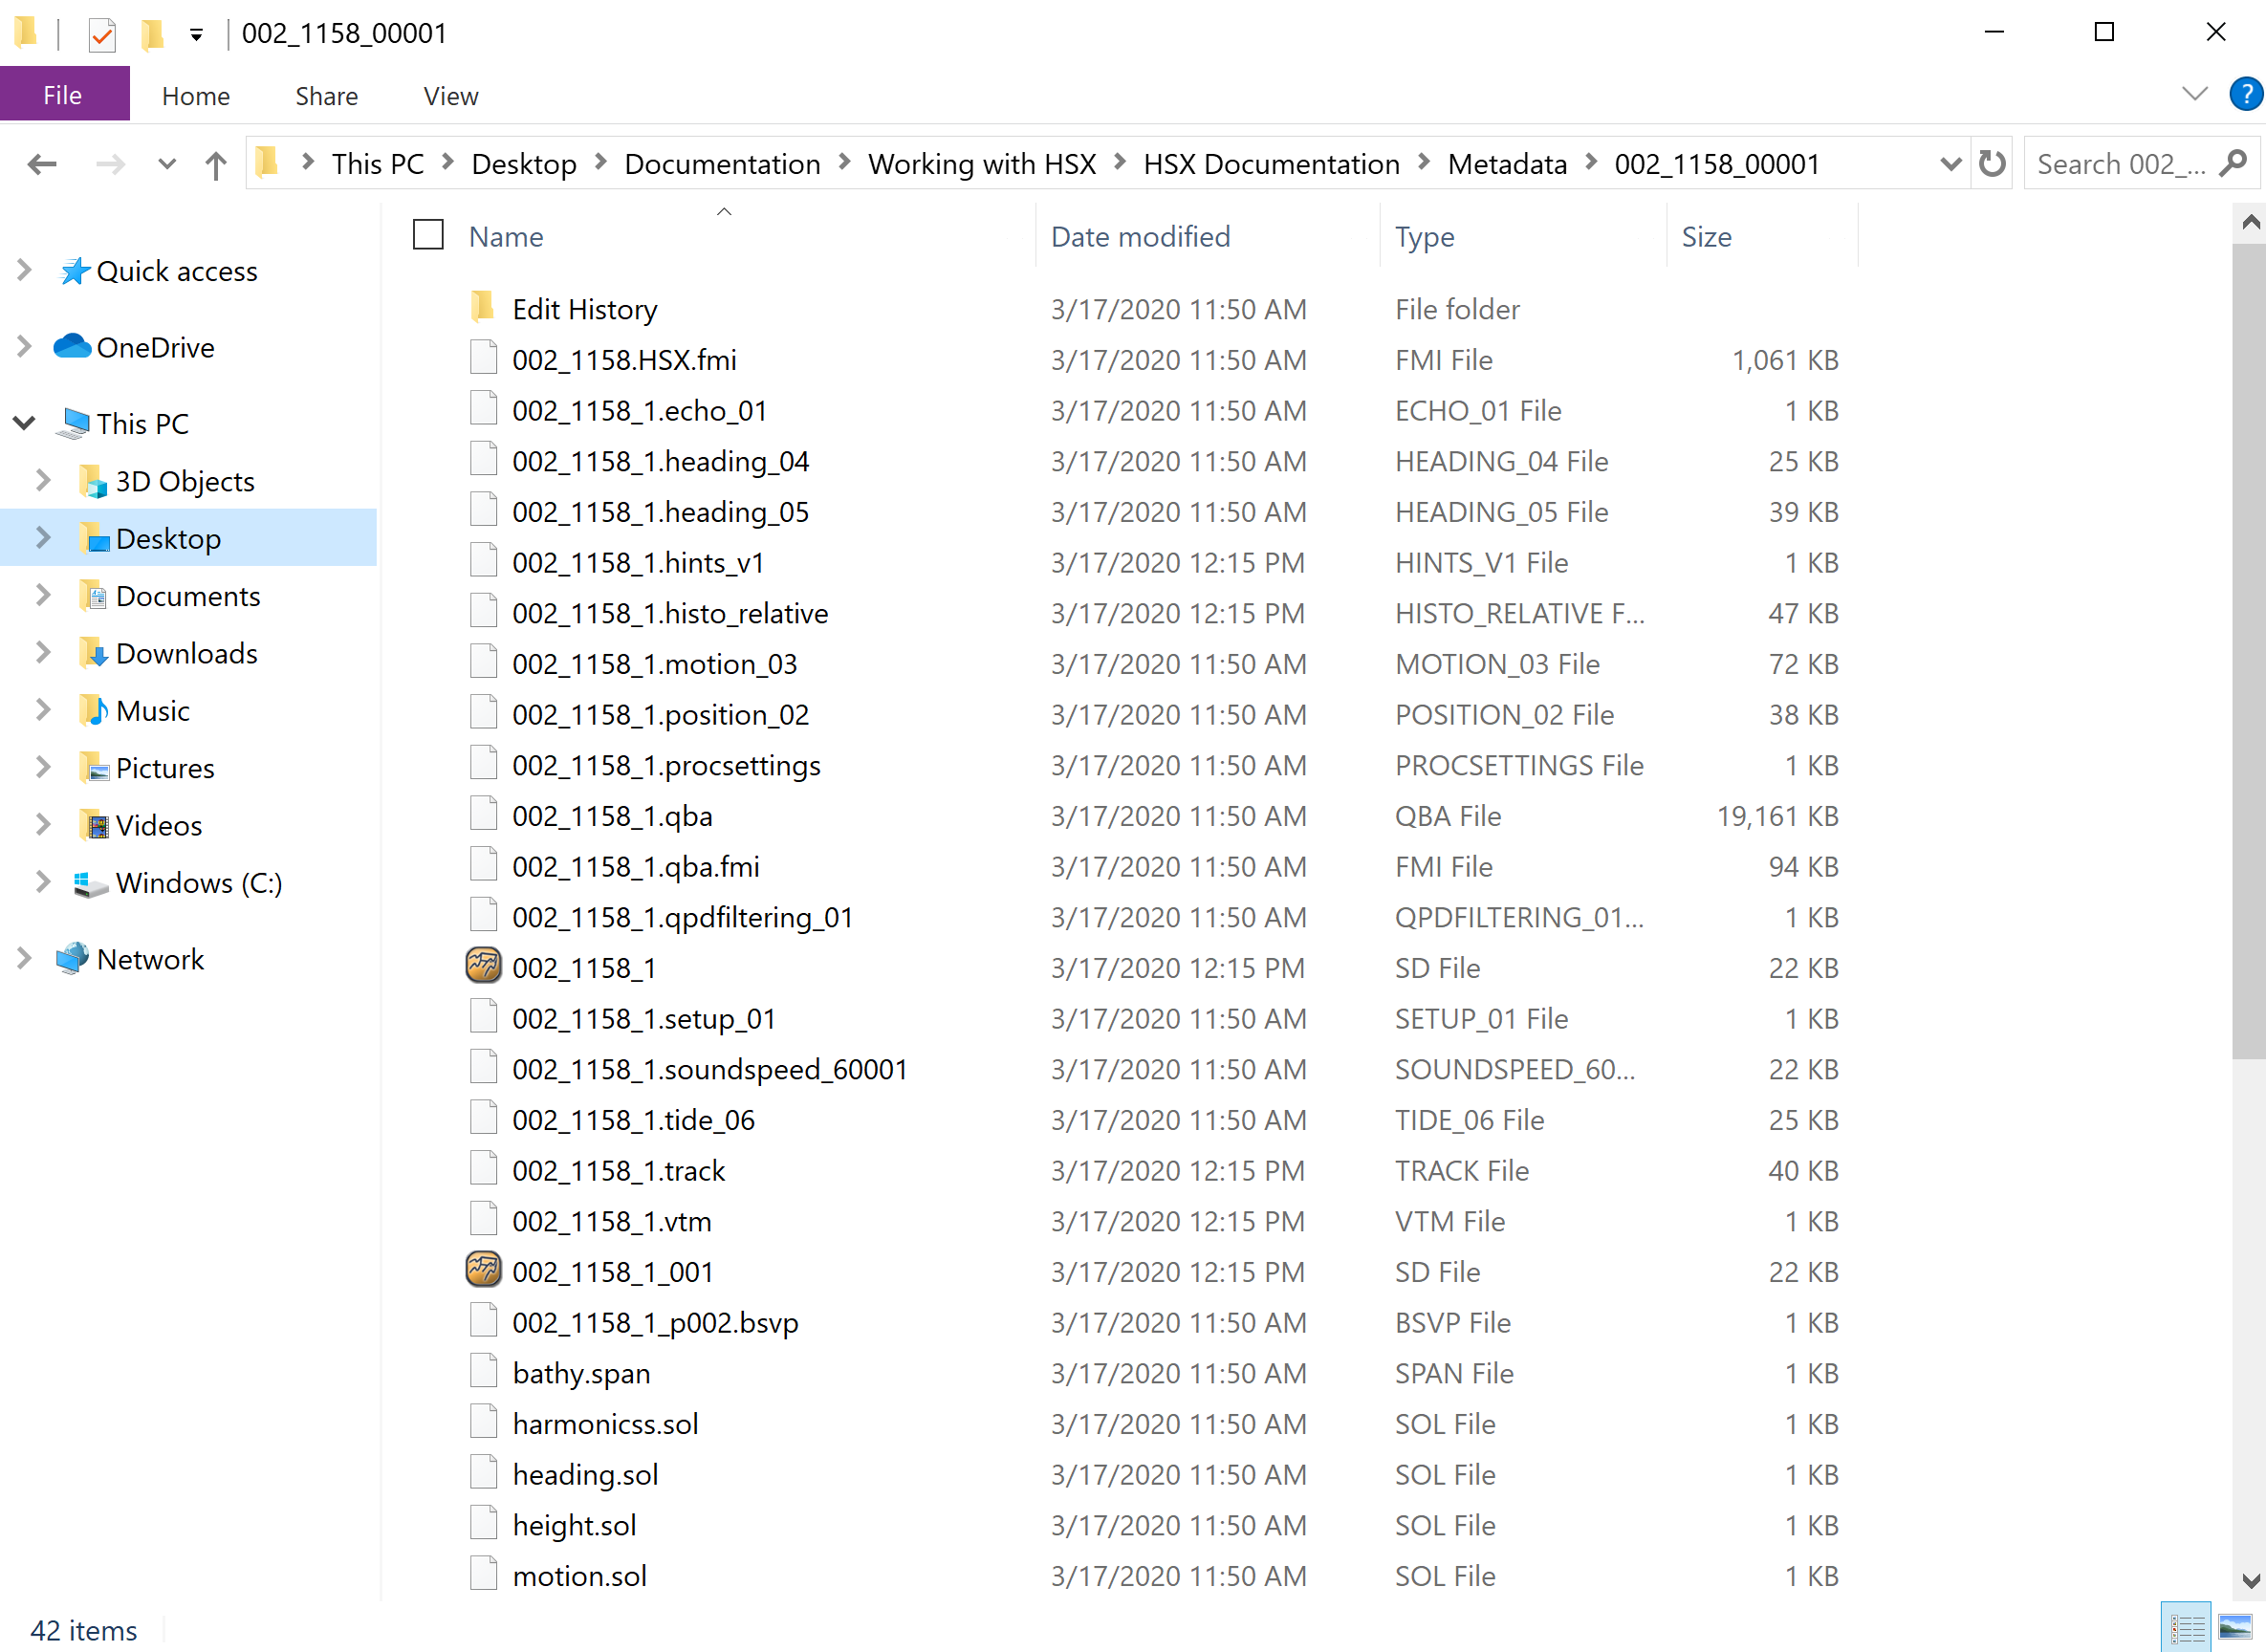Click the back navigation arrow

coord(42,164)
